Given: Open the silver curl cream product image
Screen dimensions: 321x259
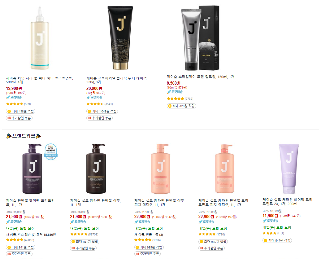Looking at the screenshot, I should tap(200, 38).
